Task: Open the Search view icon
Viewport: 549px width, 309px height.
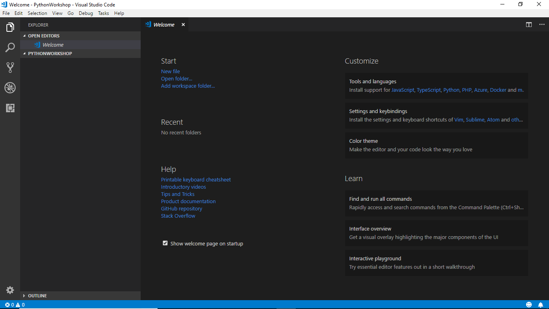Action: coord(10,47)
